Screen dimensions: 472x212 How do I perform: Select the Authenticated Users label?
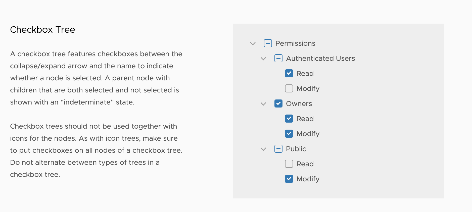click(x=320, y=58)
